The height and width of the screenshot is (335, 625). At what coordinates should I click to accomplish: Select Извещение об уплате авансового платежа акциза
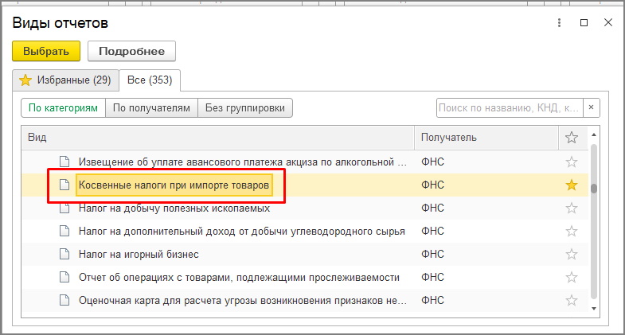click(242, 162)
